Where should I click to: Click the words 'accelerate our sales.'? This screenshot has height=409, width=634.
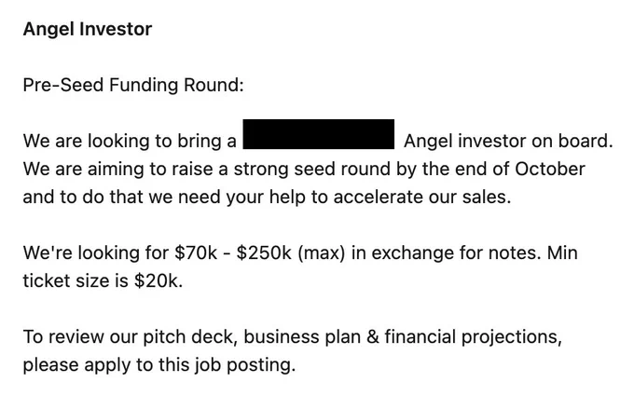[422, 198]
